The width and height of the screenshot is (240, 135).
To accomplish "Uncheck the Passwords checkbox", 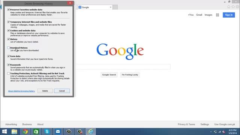I will [8, 65].
